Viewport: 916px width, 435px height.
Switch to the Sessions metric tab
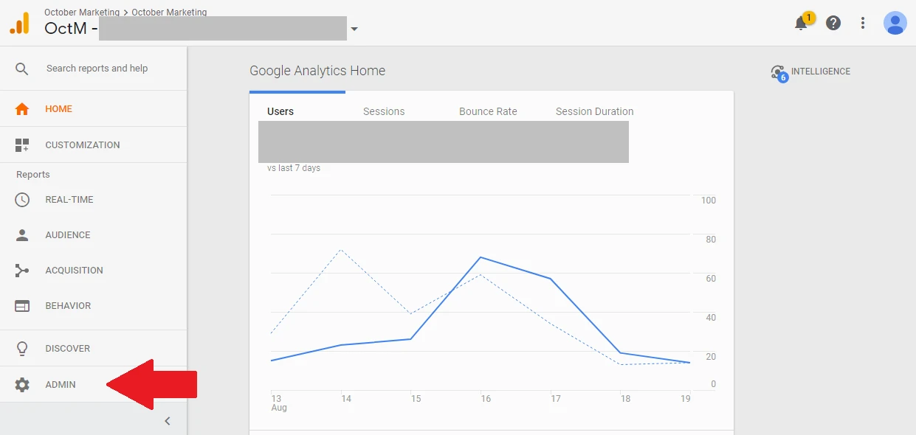(x=384, y=111)
